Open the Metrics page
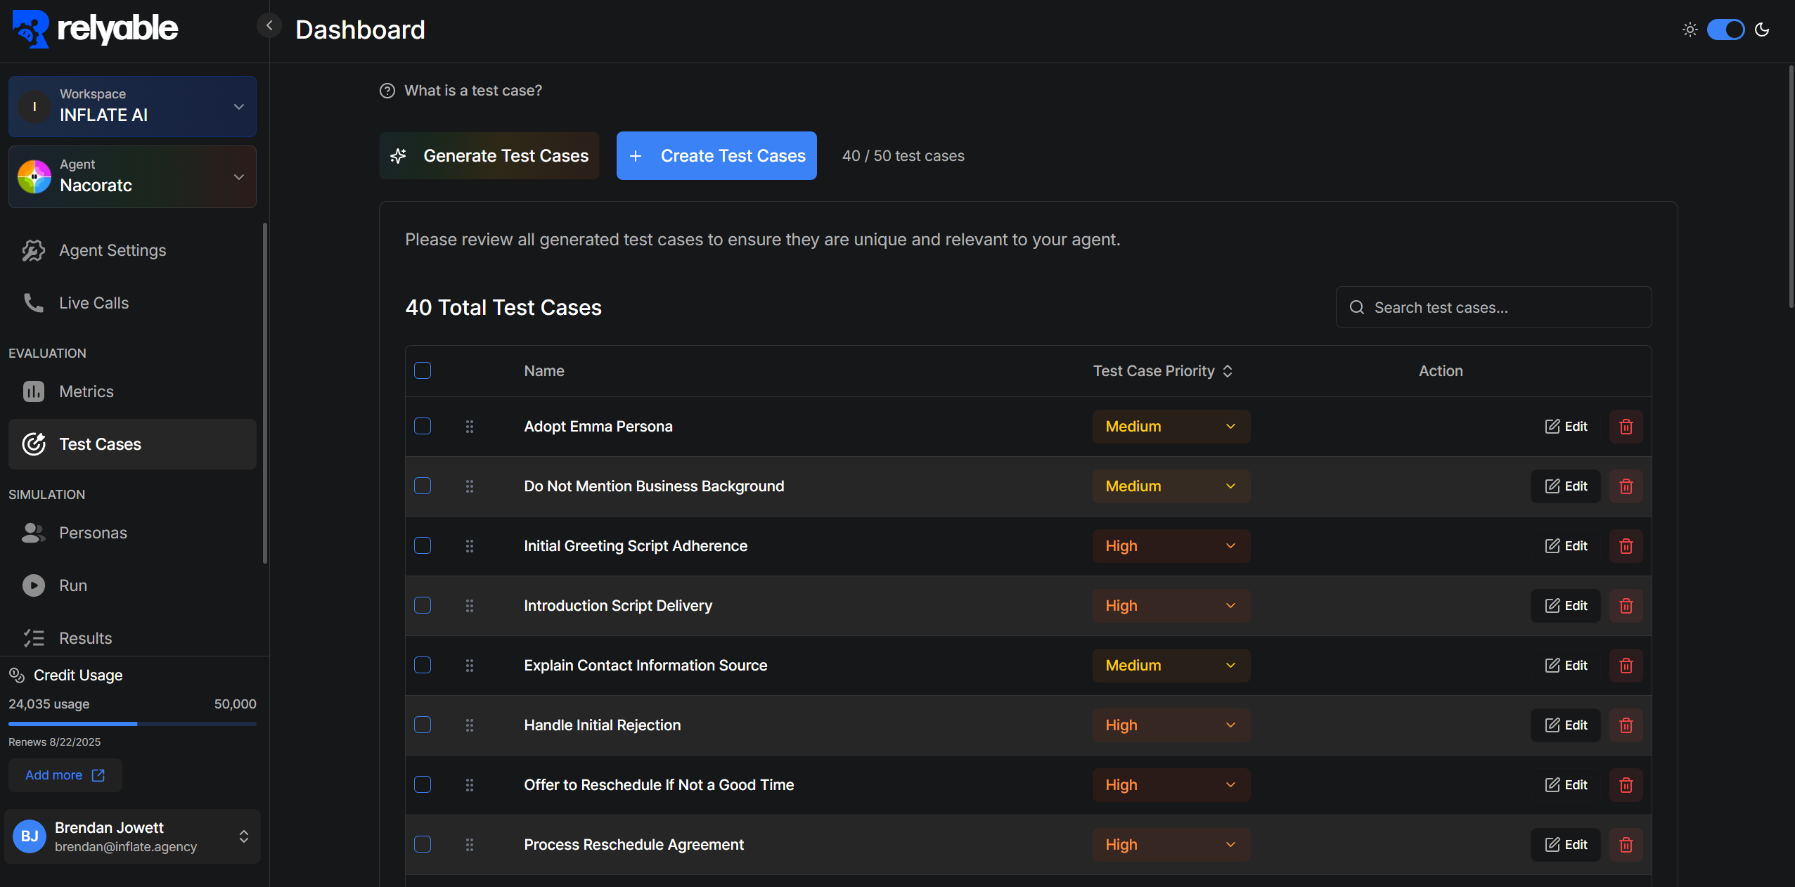 coord(132,392)
